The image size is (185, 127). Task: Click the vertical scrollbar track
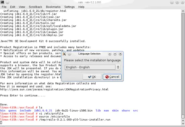[183, 64]
